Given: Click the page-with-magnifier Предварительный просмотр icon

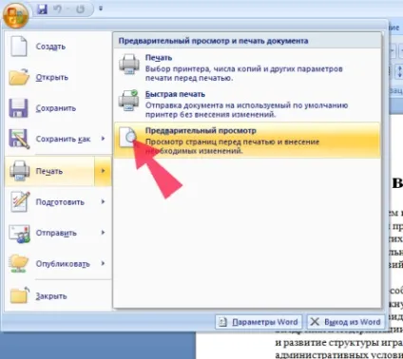Looking at the screenshot, I should click(128, 137).
